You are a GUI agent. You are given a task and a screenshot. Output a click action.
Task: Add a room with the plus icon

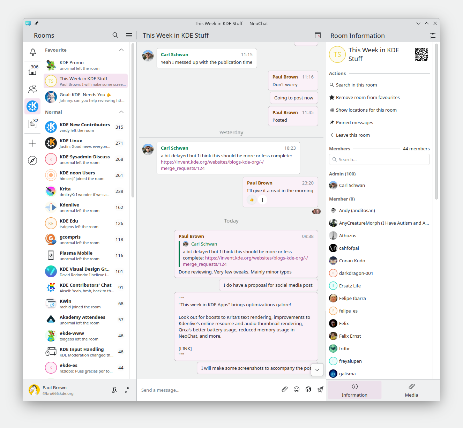click(x=32, y=143)
